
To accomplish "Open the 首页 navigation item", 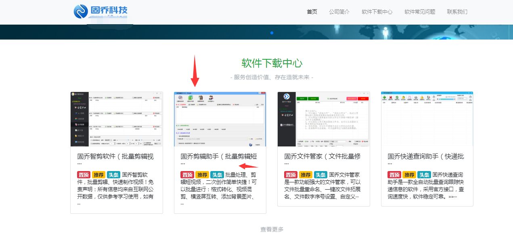I will point(312,12).
